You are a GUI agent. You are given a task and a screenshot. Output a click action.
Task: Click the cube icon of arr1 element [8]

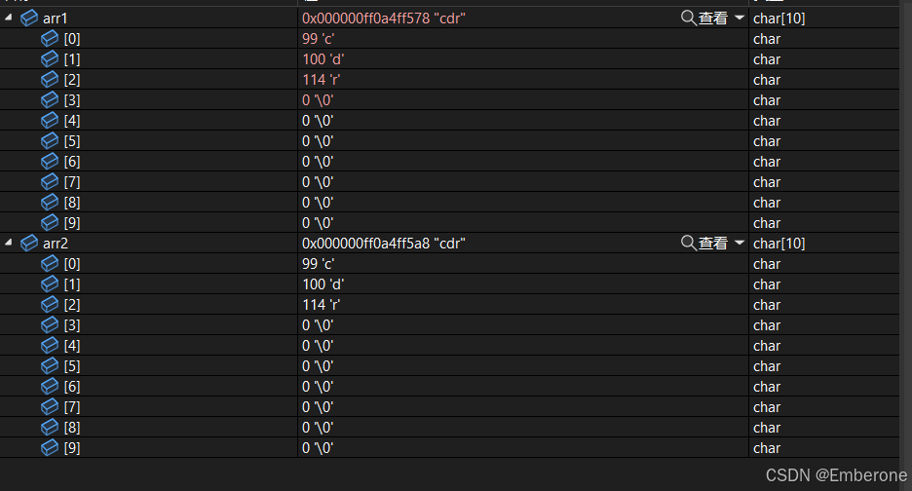pos(50,202)
